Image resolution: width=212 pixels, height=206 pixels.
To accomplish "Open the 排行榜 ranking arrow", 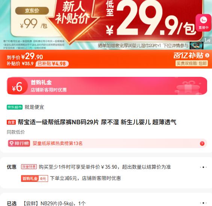I will point(202,143).
